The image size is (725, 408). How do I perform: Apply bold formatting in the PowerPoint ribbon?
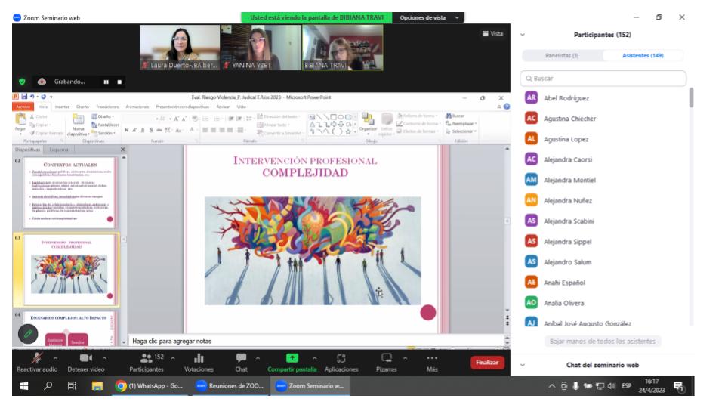[x=126, y=131]
